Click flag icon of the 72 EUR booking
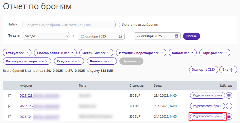 (10, 106)
